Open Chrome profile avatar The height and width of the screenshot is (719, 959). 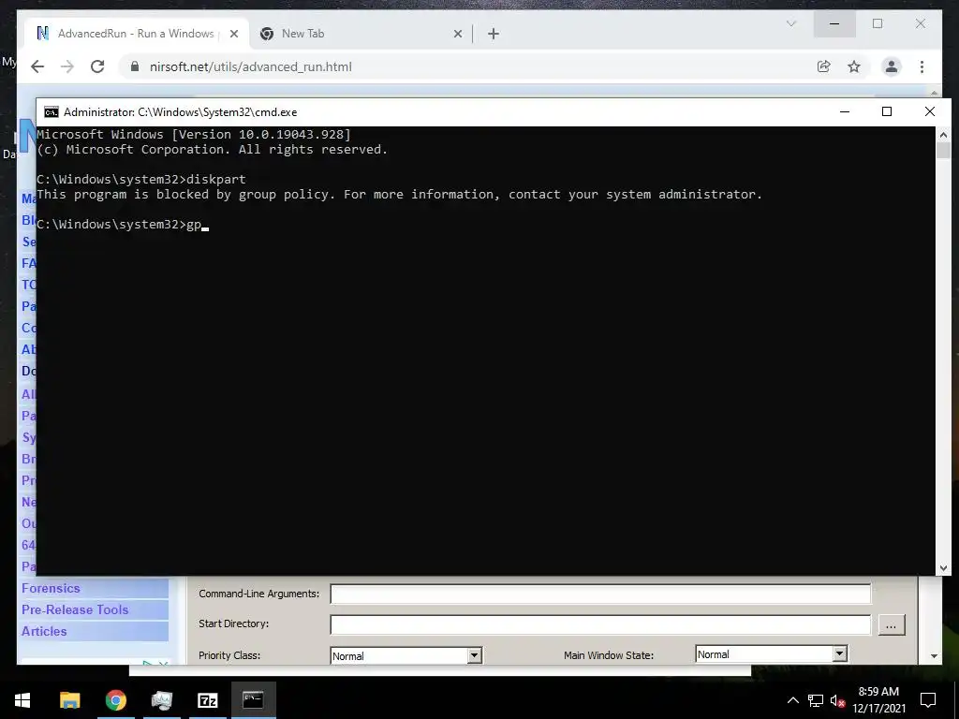892,66
